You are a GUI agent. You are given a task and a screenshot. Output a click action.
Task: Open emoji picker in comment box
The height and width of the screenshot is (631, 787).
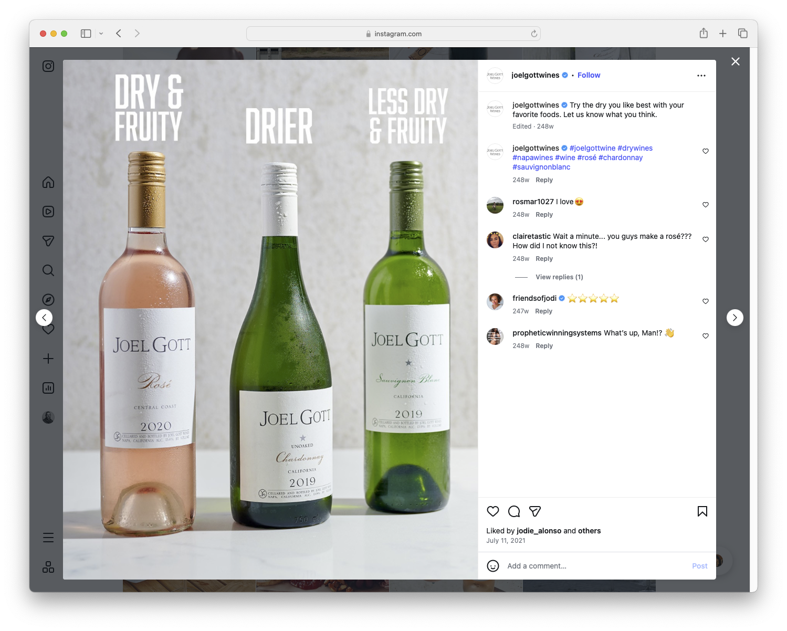tap(493, 566)
